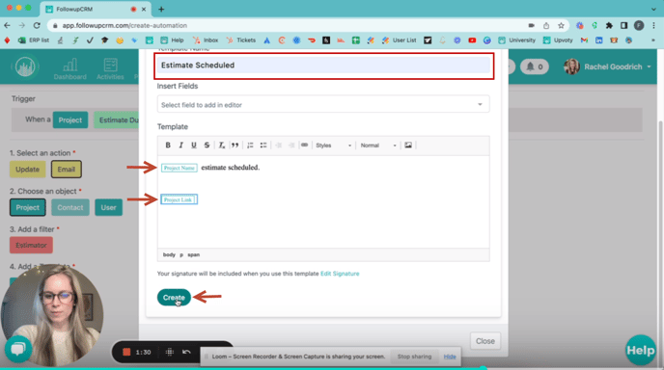Select the Update action
This screenshot has width=664, height=370.
[28, 170]
